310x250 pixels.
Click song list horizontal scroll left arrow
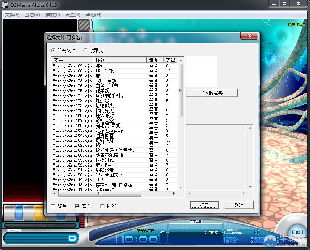[54, 194]
